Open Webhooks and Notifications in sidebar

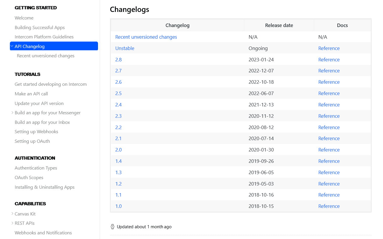pos(43,233)
